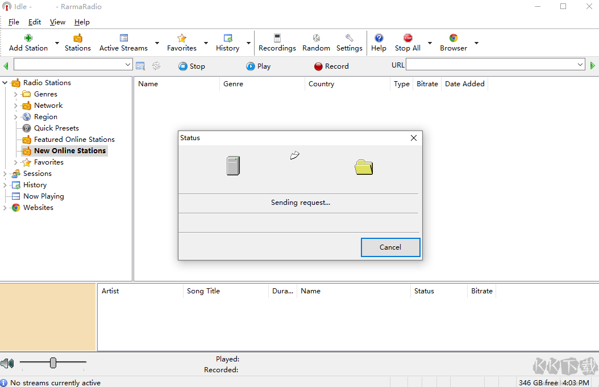Sort list by Country column header
This screenshot has height=387, width=599.
pos(321,84)
